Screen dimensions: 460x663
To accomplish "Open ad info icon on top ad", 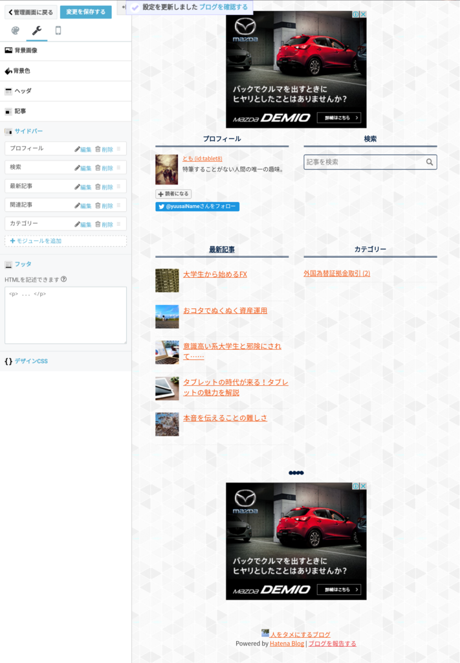I will (x=356, y=14).
